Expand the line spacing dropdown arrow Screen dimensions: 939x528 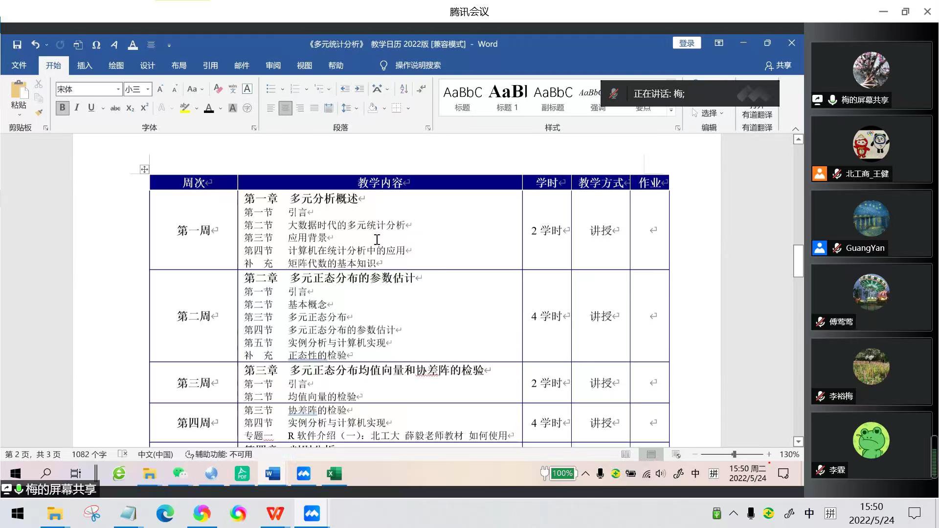356,108
